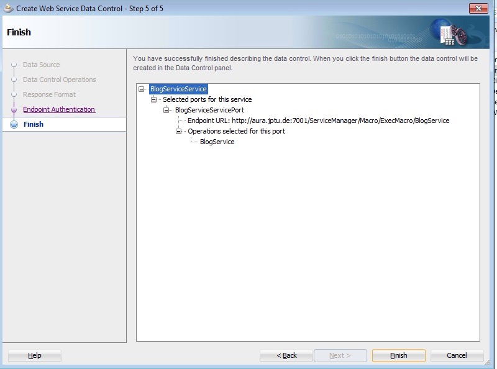This screenshot has height=369, width=497.
Task: Collapse the 'Operations selected for this port' node
Action: point(179,131)
